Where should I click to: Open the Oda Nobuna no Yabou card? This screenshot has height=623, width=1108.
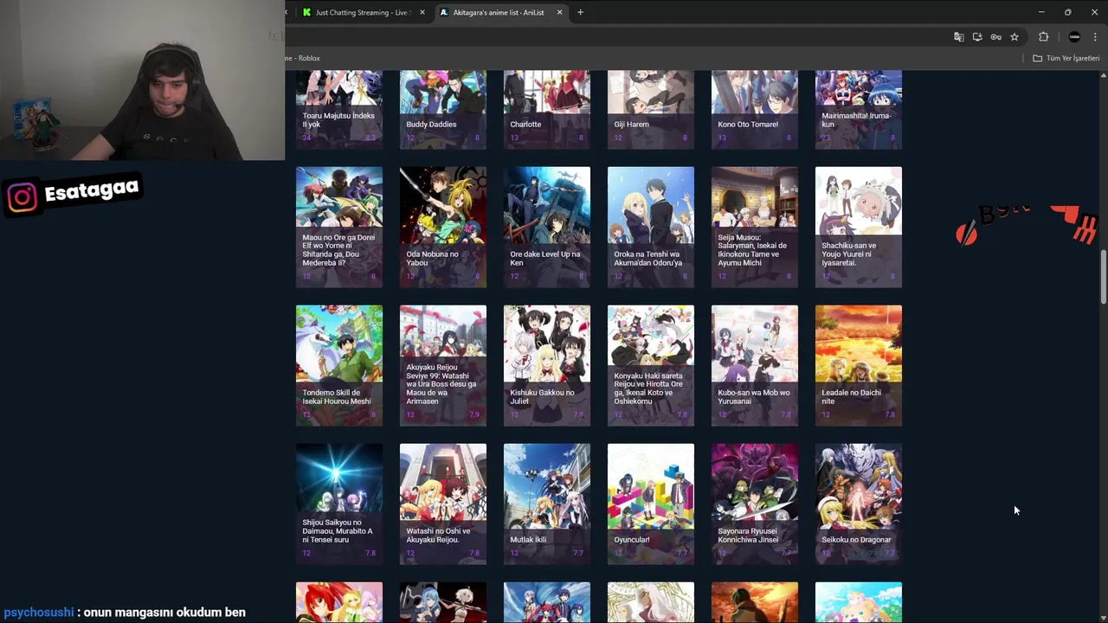point(443,227)
